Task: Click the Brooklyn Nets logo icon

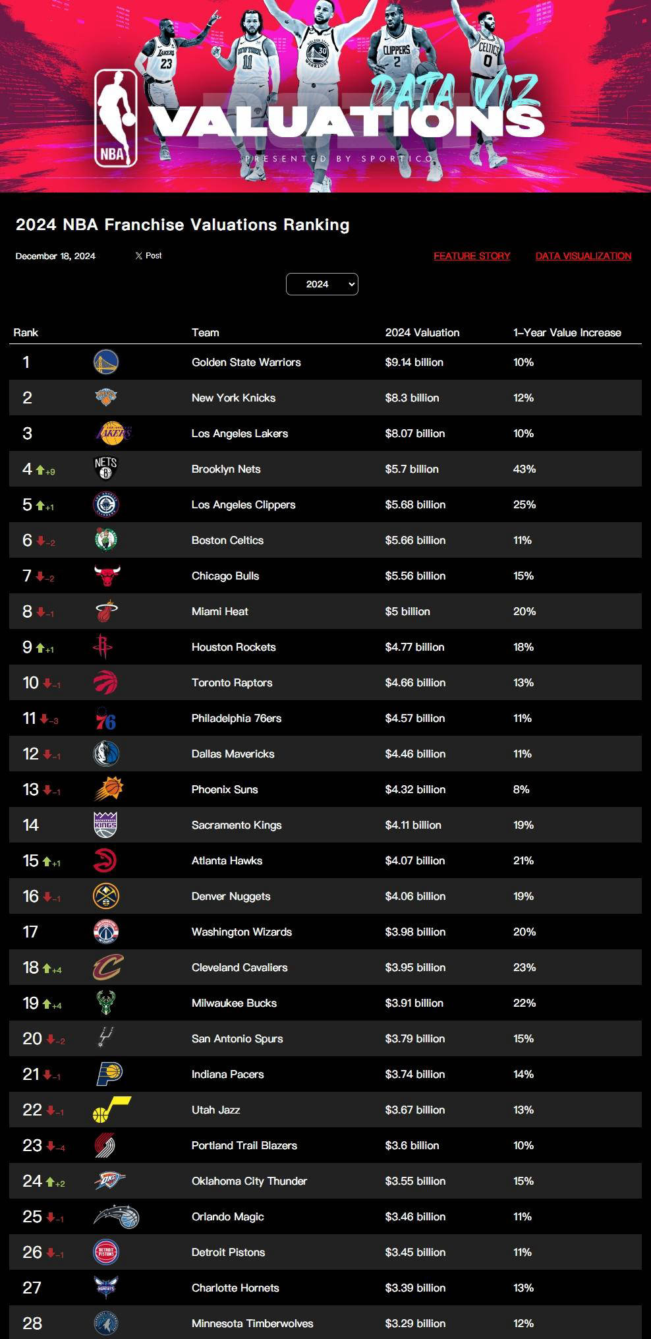Action: click(106, 469)
